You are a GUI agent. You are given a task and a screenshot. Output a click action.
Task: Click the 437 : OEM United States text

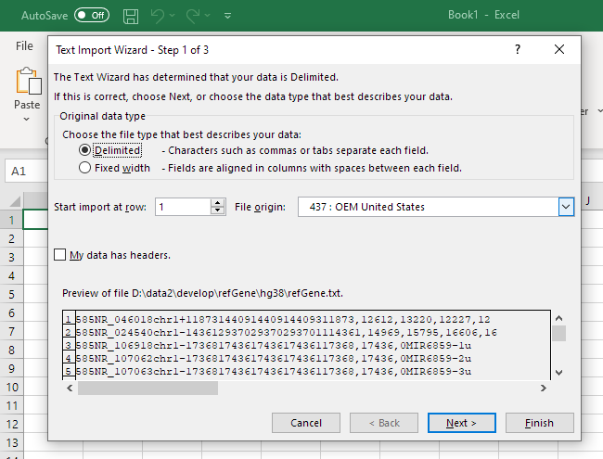click(366, 207)
